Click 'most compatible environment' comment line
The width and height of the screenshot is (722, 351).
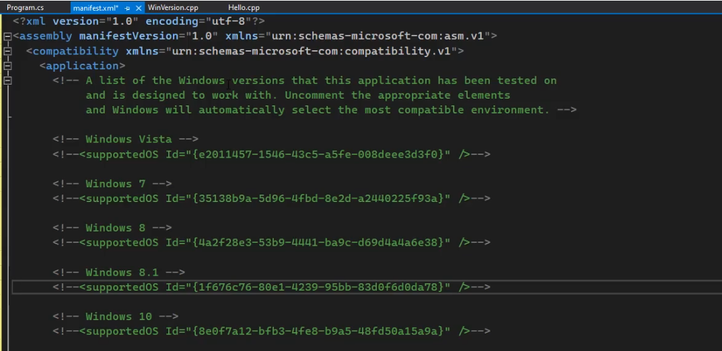click(330, 110)
